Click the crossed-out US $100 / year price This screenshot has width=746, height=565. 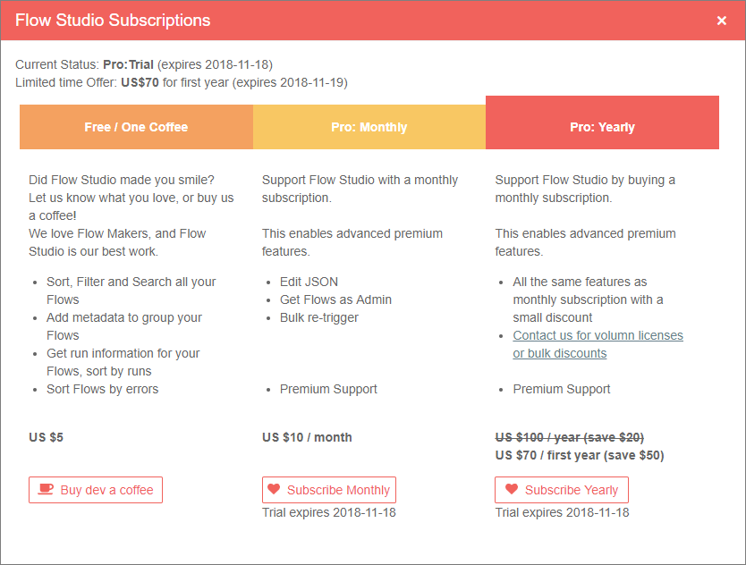[570, 437]
